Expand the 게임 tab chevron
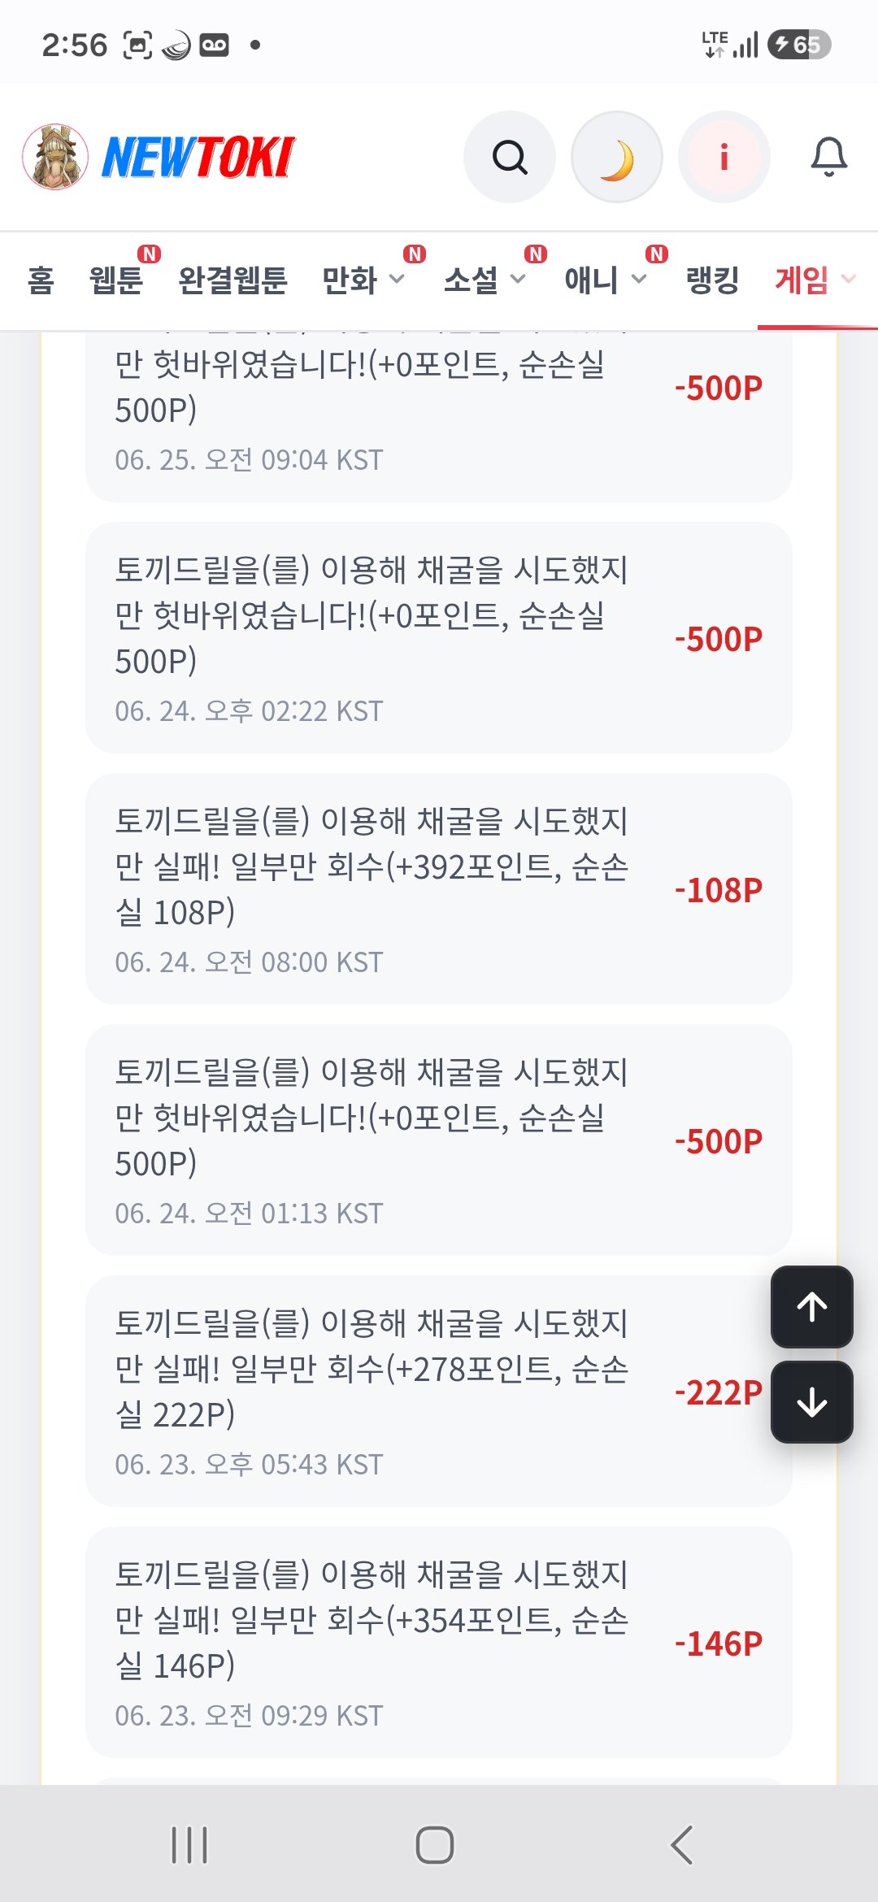 (x=848, y=280)
